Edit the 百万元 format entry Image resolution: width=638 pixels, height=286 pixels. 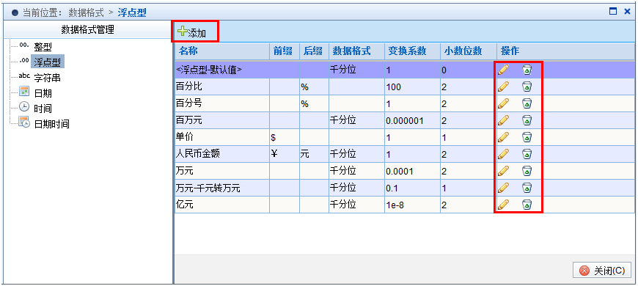coord(503,120)
